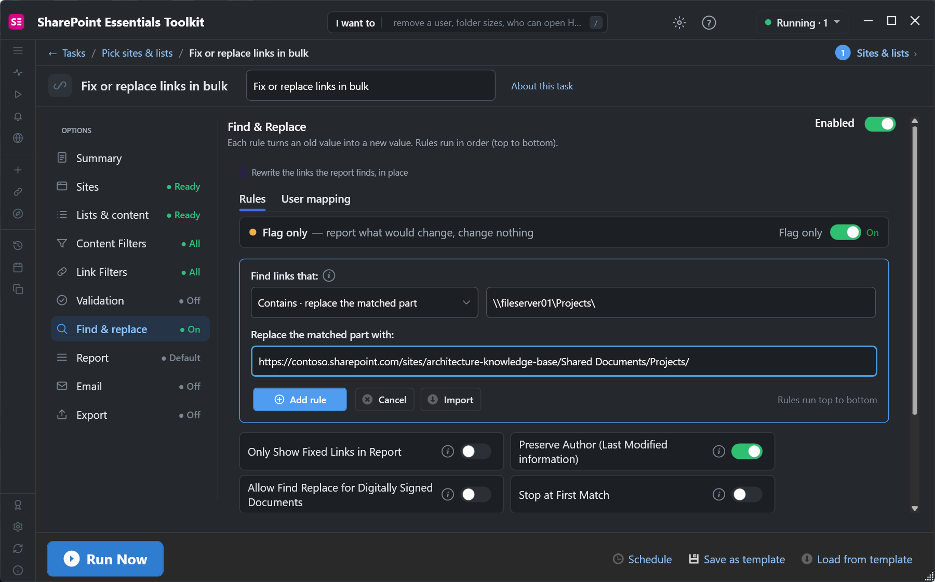Image resolution: width=935 pixels, height=582 pixels.
Task: Click the bell notifications icon in the left rail
Action: point(18,116)
